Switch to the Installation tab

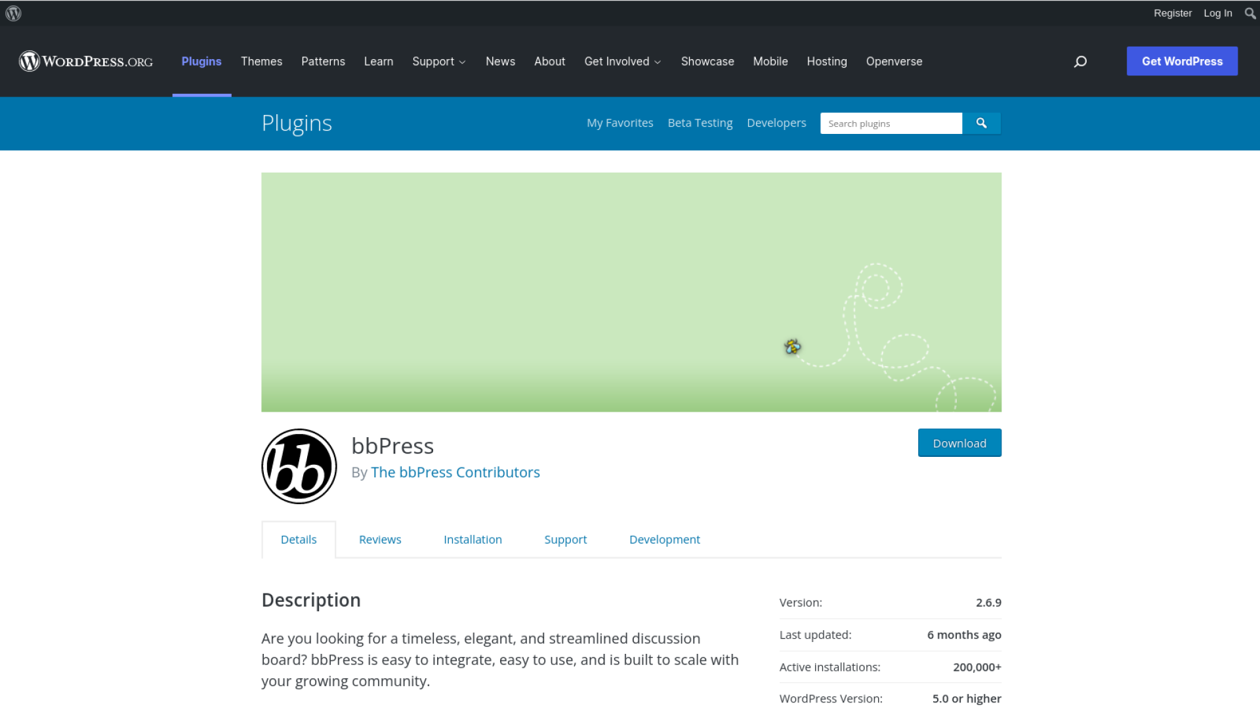pyautogui.click(x=472, y=540)
